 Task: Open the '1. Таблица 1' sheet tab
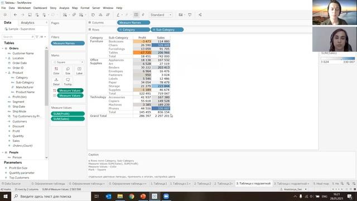158,184
